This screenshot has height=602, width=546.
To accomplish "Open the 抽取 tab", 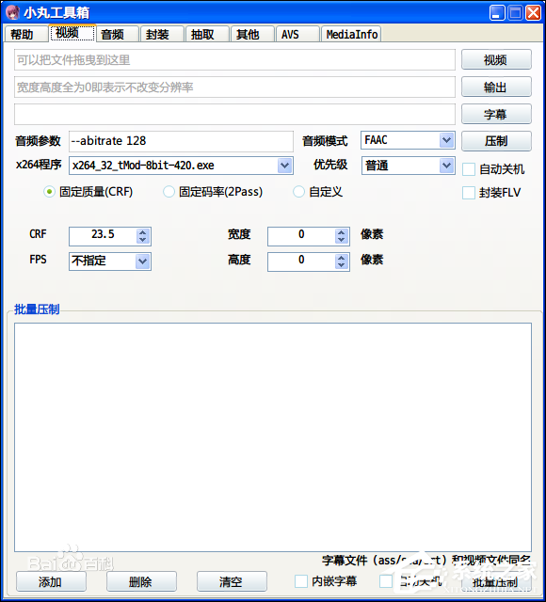I will click(207, 34).
